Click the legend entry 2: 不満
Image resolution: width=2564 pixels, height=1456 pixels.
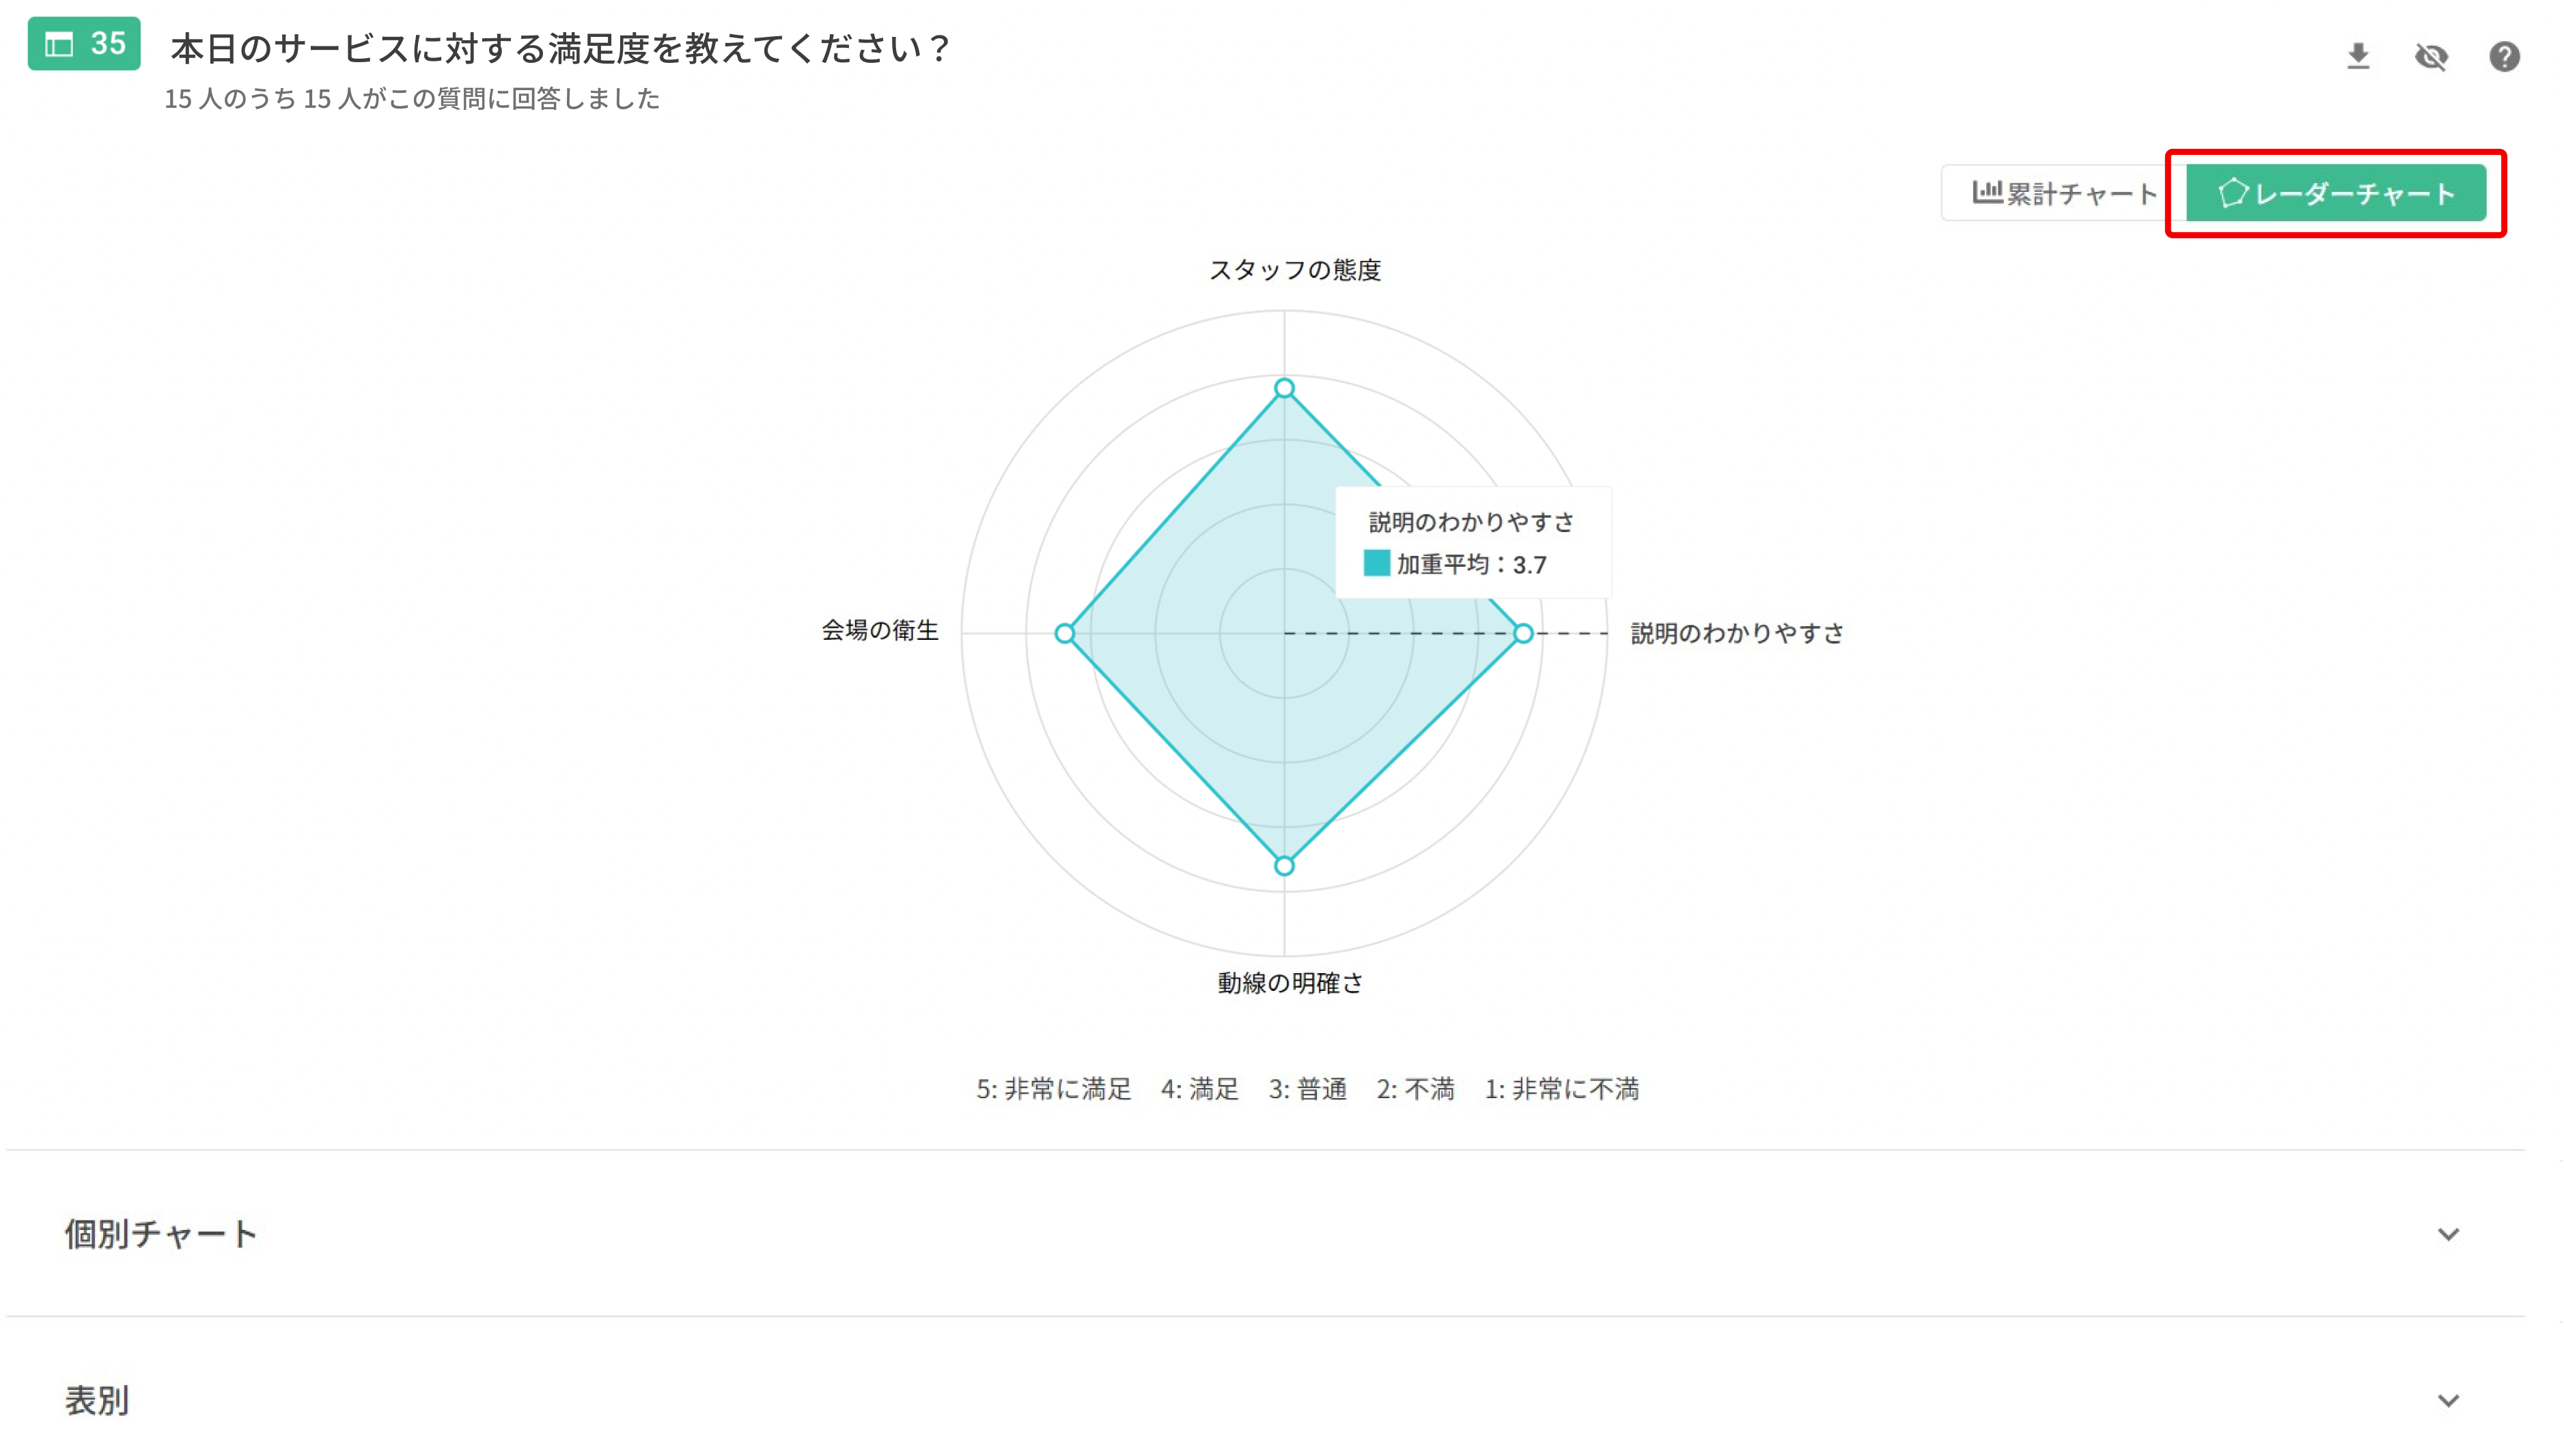tap(1415, 1089)
